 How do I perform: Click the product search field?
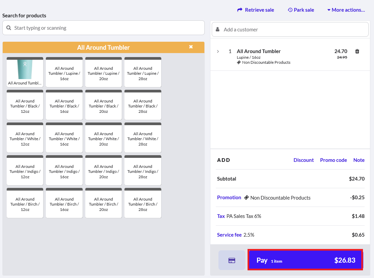click(x=103, y=28)
